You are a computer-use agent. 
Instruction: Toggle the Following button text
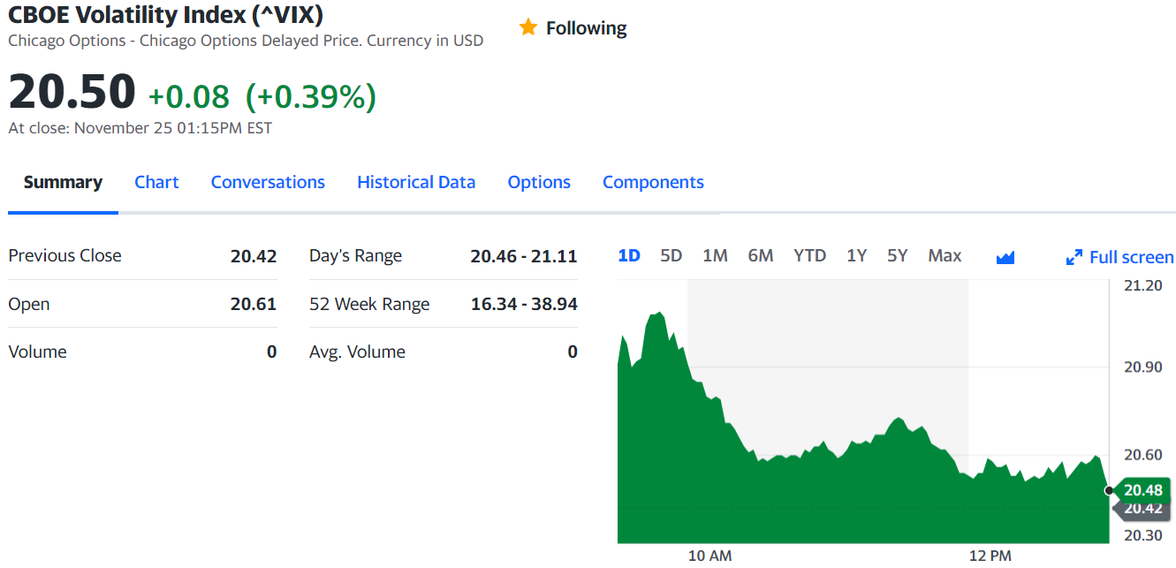[586, 28]
